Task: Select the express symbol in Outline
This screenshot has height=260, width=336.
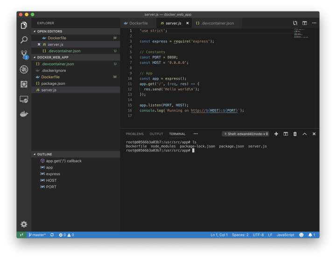Action: [x=76, y=174]
